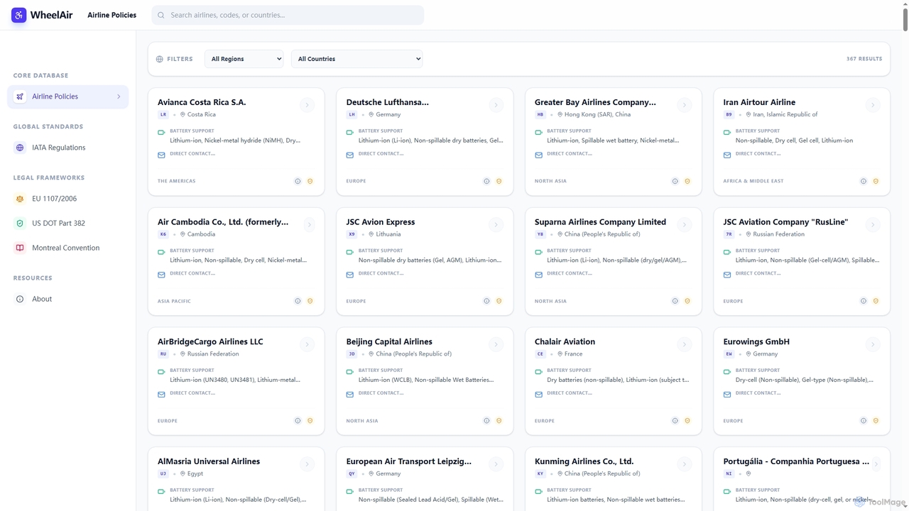This screenshot has width=909, height=511.
Task: Click orange shield badge on Air Cambodia card
Action: (310, 301)
